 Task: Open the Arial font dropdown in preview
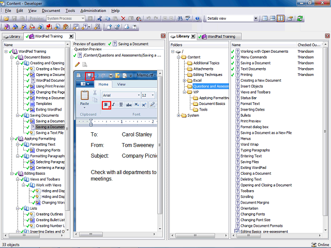click(x=139, y=95)
